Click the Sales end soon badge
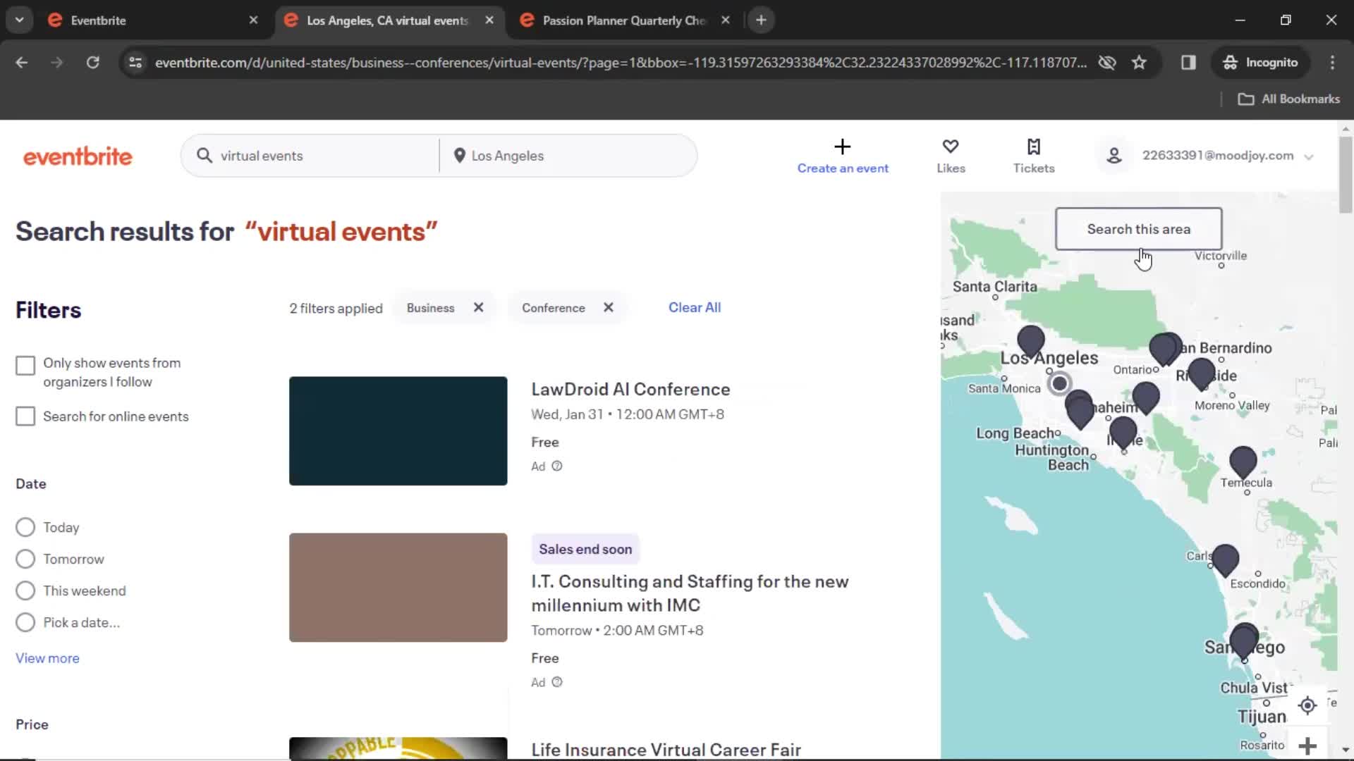The width and height of the screenshot is (1354, 761). pos(585,549)
